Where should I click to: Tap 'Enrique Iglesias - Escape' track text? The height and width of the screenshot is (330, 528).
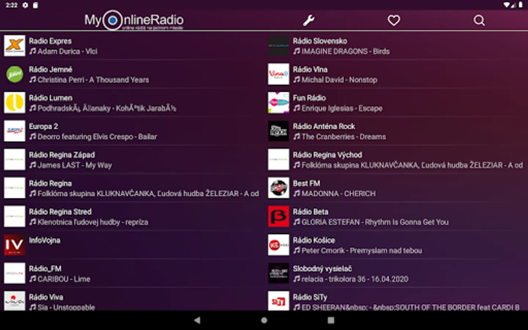342,109
